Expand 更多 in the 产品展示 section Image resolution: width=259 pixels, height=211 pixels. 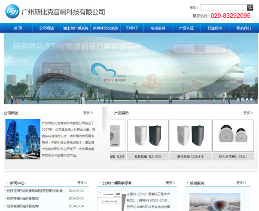click(248, 113)
